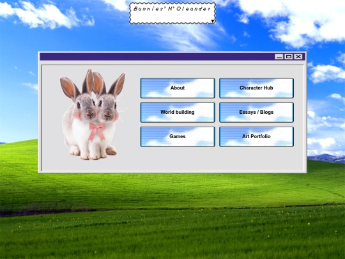Click the maximize icon in title bar
The height and width of the screenshot is (259, 345).
click(x=289, y=57)
